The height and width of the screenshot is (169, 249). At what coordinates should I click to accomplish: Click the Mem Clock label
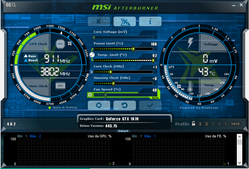pos(38,86)
